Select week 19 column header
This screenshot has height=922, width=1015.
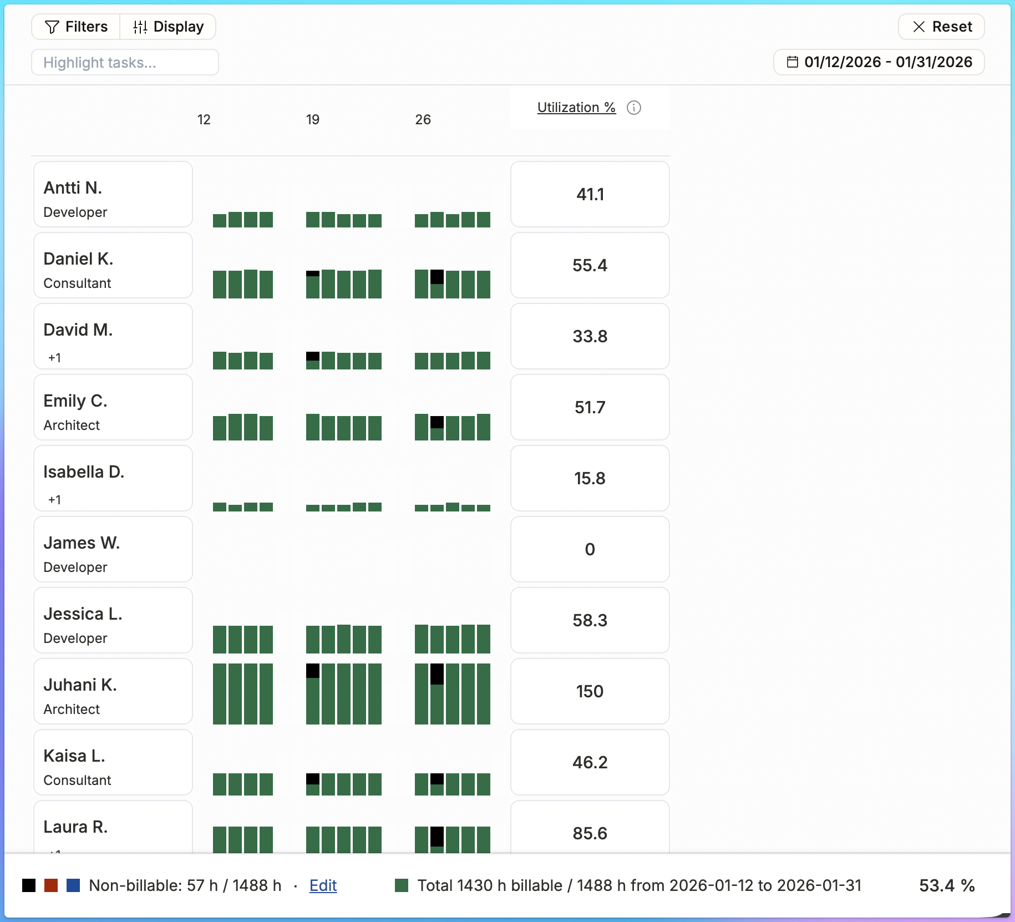pyautogui.click(x=313, y=119)
